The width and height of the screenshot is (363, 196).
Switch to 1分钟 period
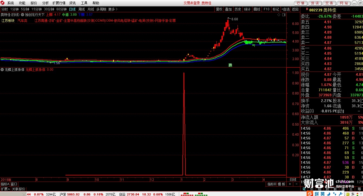(x=14, y=9)
